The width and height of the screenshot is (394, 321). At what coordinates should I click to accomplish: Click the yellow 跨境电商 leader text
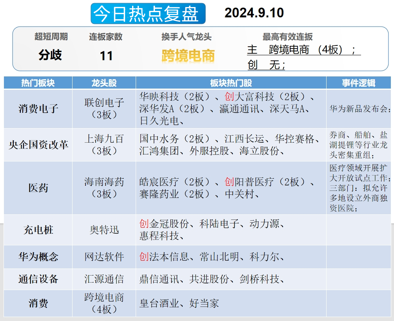[188, 56]
